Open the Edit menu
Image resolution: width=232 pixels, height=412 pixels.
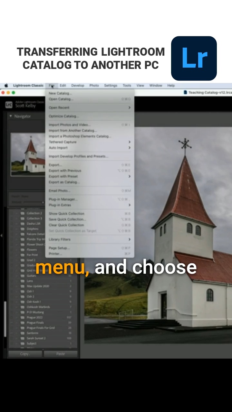pyautogui.click(x=63, y=86)
